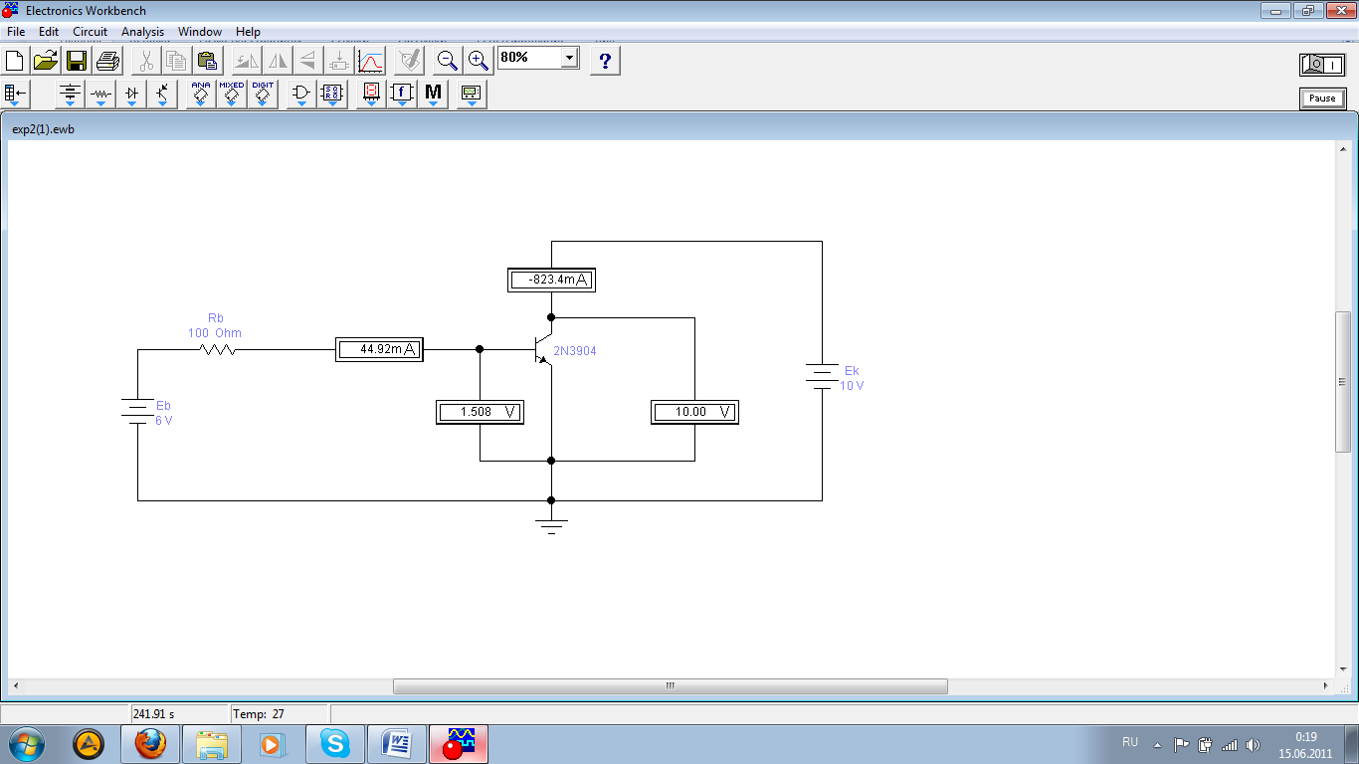
Task: Select the ammeter reading 44.92mA
Action: 379,350
